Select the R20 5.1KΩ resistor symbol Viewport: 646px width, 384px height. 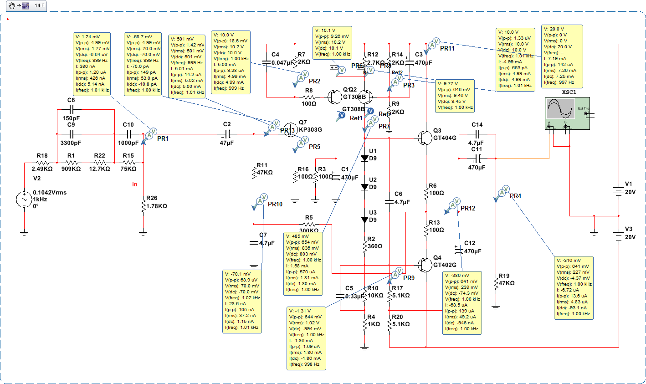click(389, 324)
